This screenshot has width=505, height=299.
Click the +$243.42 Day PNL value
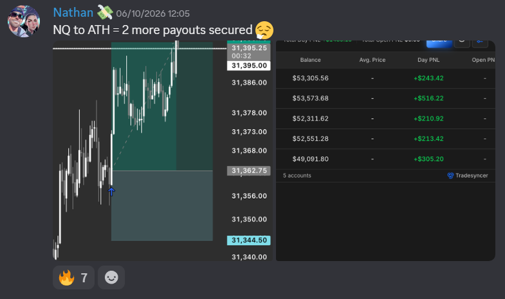pyautogui.click(x=428, y=78)
